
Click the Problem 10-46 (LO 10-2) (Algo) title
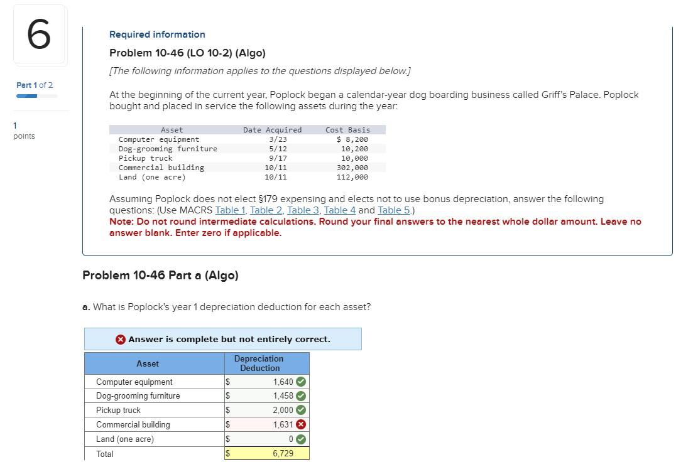tap(187, 53)
